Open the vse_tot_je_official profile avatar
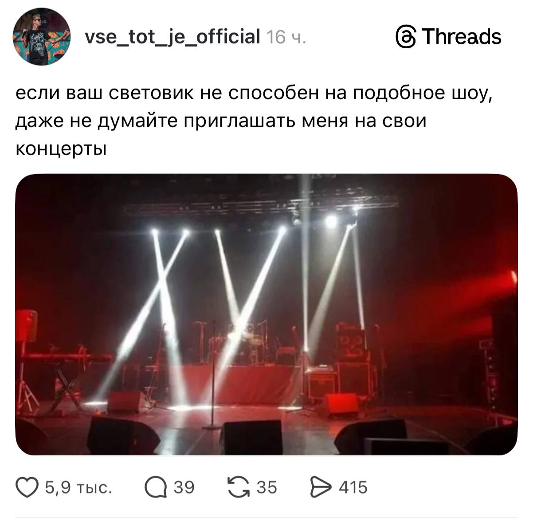The image size is (533, 518). [x=41, y=37]
